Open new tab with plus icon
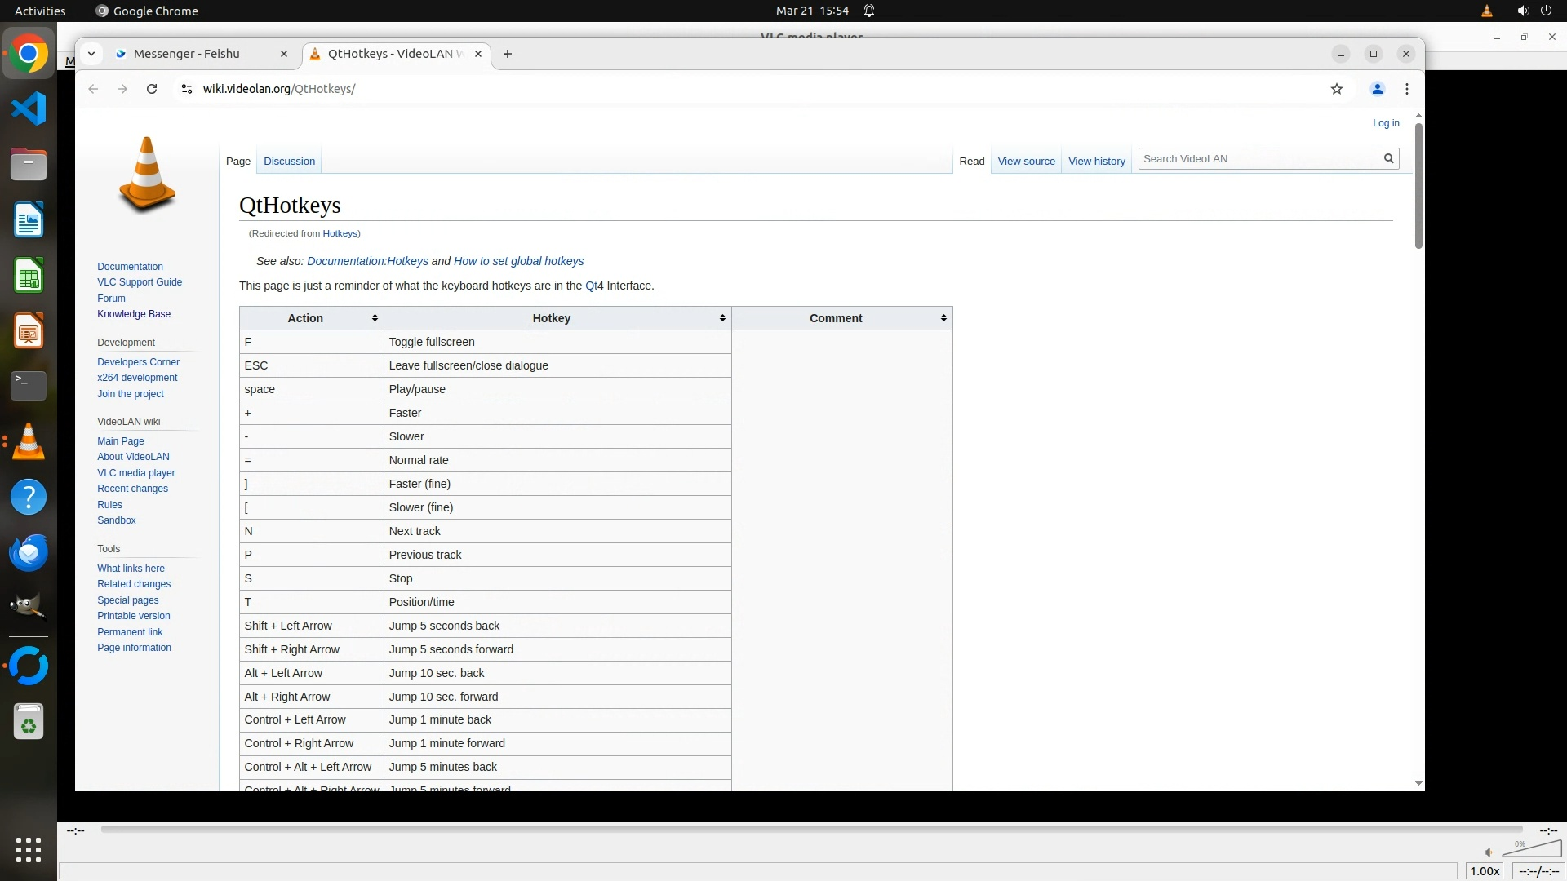Viewport: 1567px width, 881px height. pyautogui.click(x=508, y=54)
